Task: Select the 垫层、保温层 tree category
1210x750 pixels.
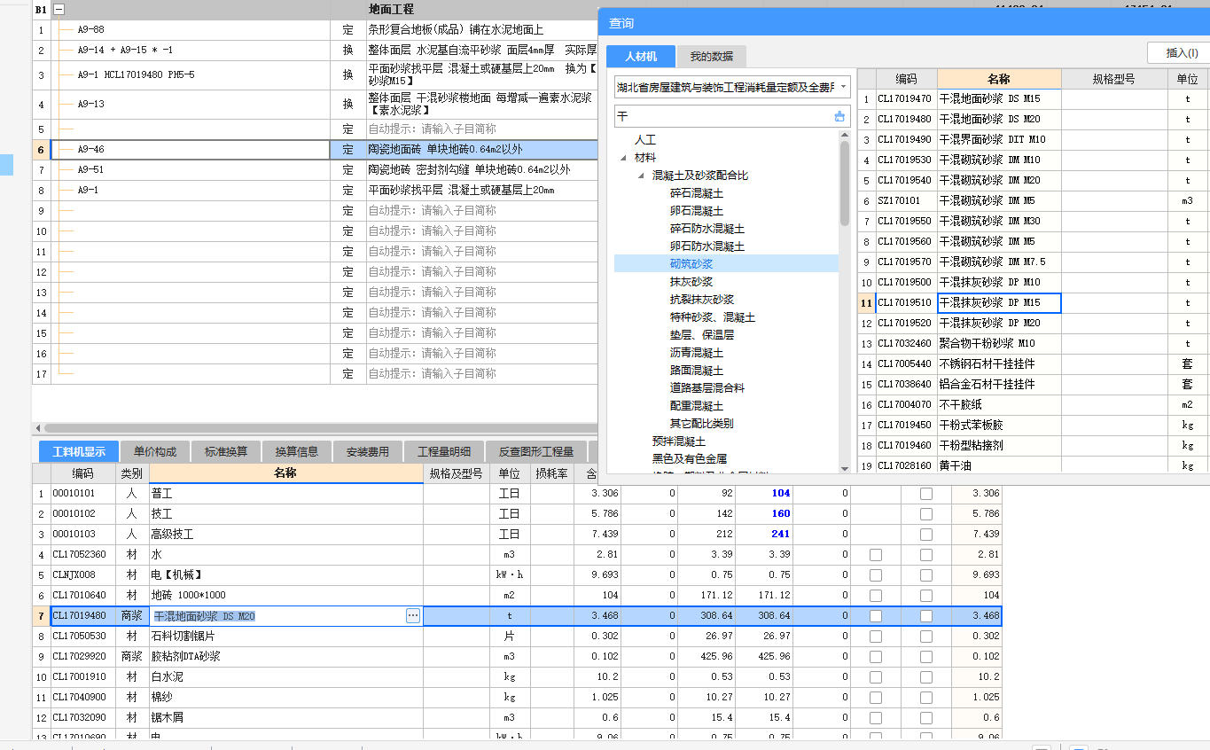Action: [702, 335]
